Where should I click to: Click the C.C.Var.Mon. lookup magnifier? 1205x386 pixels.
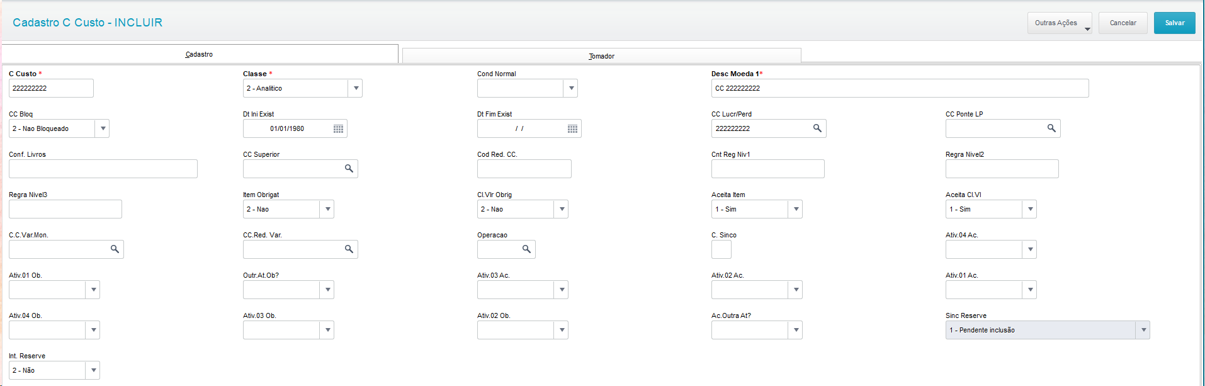point(115,249)
